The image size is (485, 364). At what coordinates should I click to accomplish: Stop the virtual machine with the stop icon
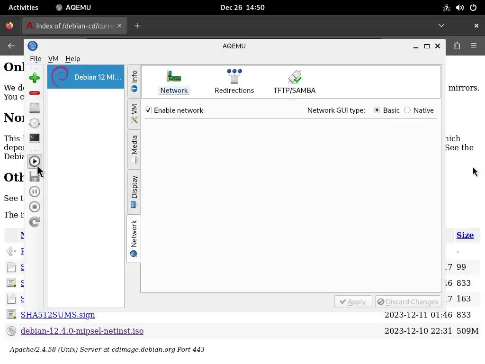(x=34, y=207)
